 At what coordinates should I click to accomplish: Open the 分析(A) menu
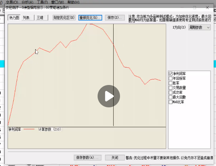28,2
